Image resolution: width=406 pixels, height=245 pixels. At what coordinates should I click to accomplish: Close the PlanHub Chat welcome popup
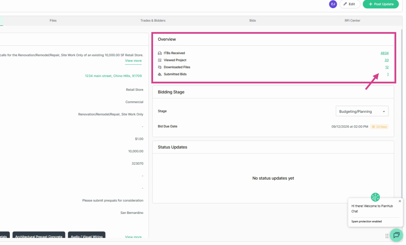pyautogui.click(x=400, y=201)
